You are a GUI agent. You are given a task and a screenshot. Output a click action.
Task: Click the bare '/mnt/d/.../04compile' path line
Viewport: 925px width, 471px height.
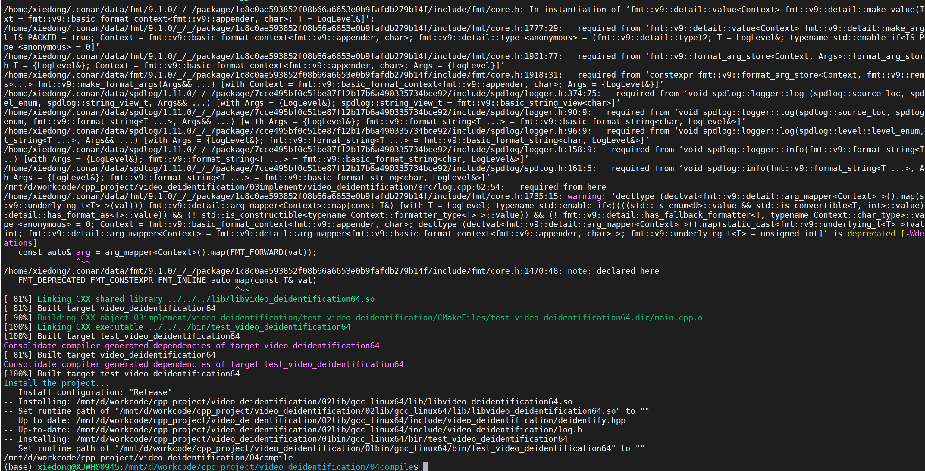click(148, 458)
